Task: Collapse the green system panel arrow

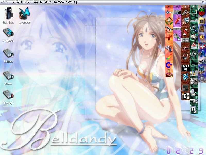Action: pyautogui.click(x=194, y=7)
